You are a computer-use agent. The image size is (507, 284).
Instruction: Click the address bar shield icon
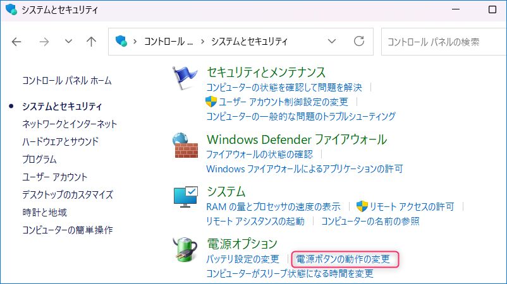pos(121,42)
